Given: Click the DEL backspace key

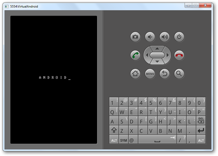Looking at the screenshot, I should click(x=201, y=120).
